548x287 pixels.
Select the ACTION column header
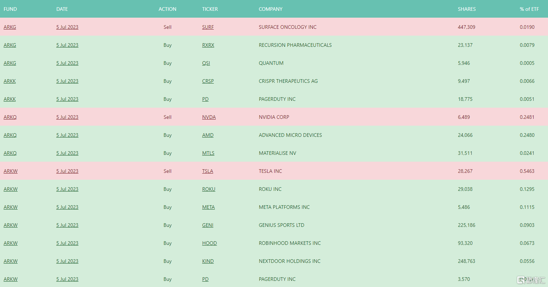(167, 9)
